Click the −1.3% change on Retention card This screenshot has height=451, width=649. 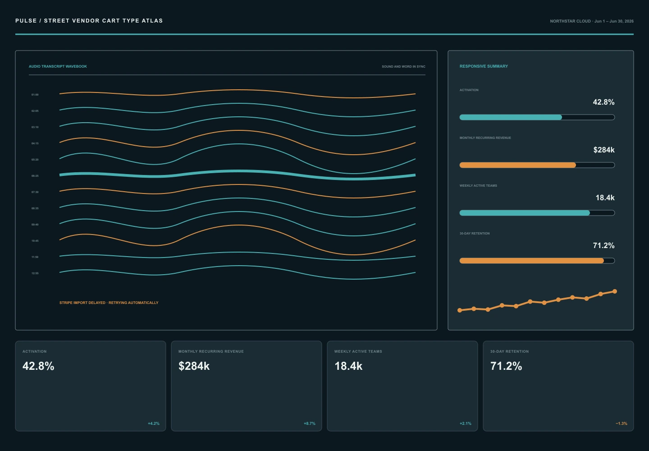[x=622, y=423]
